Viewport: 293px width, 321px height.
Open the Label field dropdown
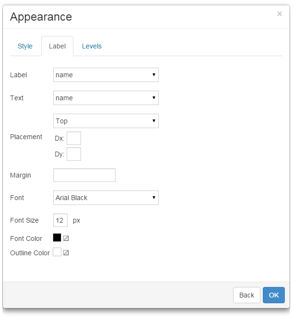tap(106, 75)
